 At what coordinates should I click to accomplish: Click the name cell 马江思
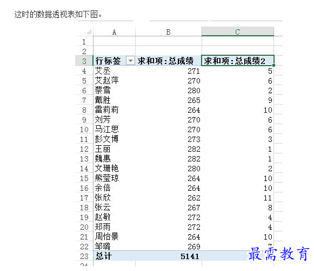106,129
